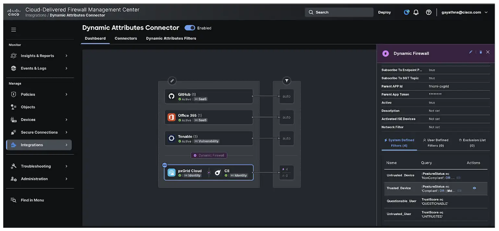Edit Dynamic Firewall with the pencil icon

click(471, 52)
